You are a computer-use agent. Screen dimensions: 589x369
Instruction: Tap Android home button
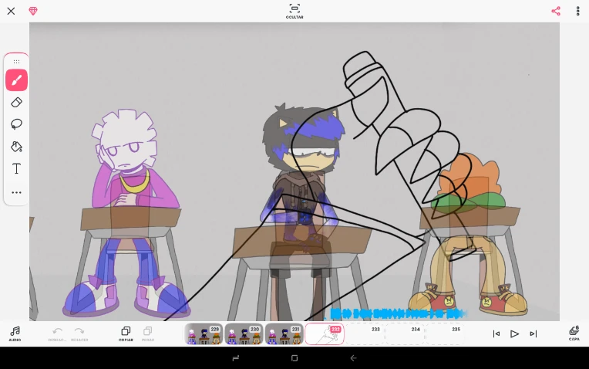[x=294, y=358]
